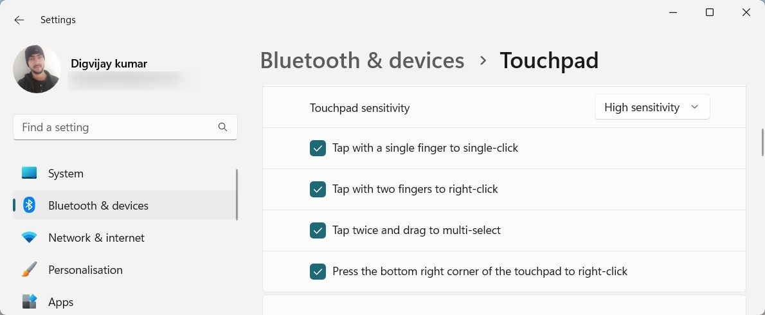Click the Bluetooth icon in sidebar
Viewport: 765px width, 315px height.
tap(29, 206)
